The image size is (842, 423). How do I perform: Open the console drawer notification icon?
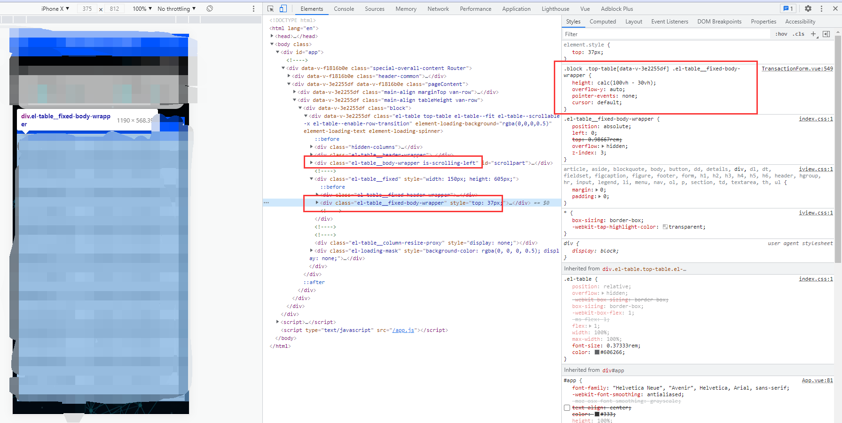(x=787, y=8)
